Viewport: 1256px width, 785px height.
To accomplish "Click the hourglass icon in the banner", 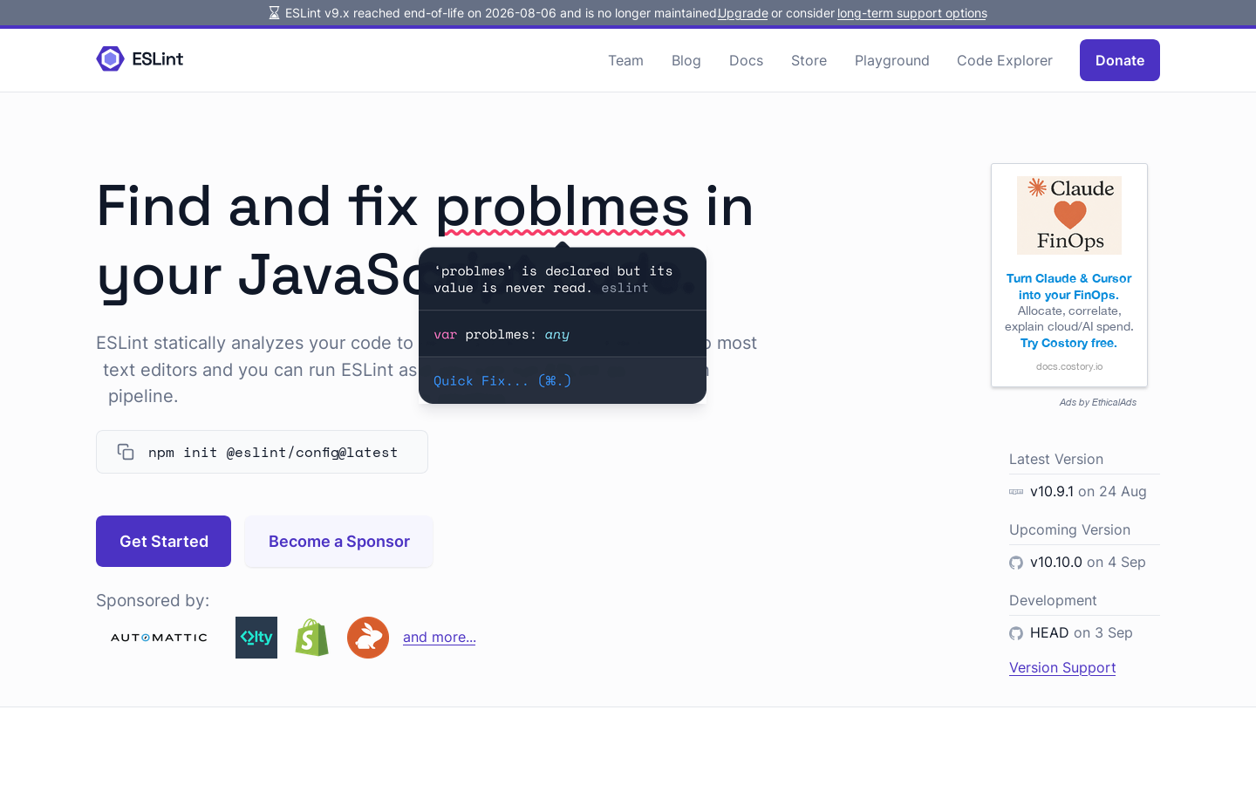I will pos(274,13).
